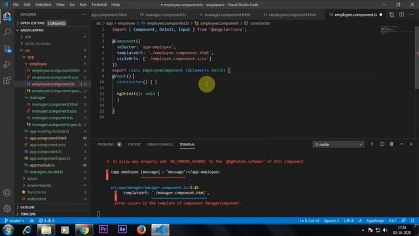Image resolution: width=419 pixels, height=236 pixels.
Task: Click TypeScript language mode in status bar
Action: pos(375,221)
